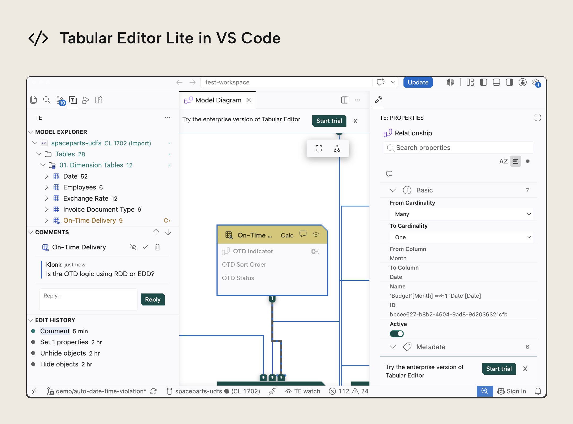
Task: Toggle the Active relationship switch
Action: [397, 334]
